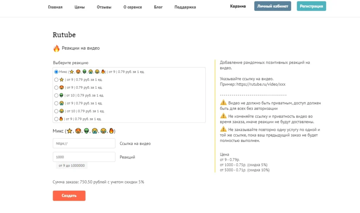The height and width of the screenshot is (213, 360).
Task: Open the Главная navigation page
Action: point(55,7)
